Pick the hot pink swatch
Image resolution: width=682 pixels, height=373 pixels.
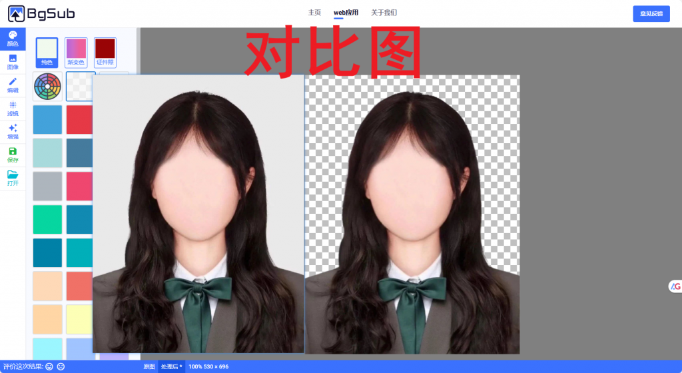pos(79,186)
